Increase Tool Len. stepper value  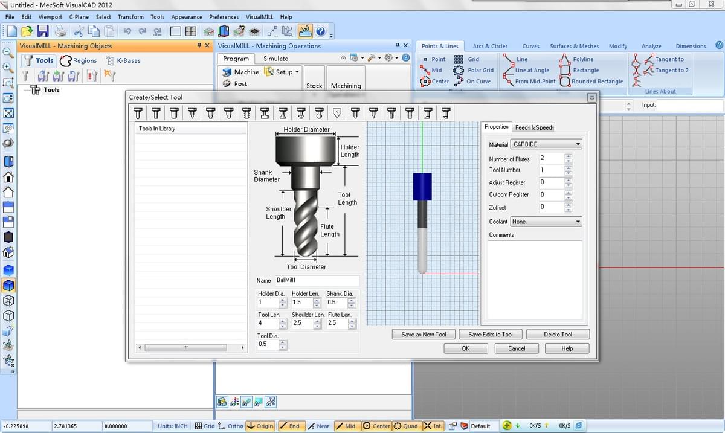point(283,321)
